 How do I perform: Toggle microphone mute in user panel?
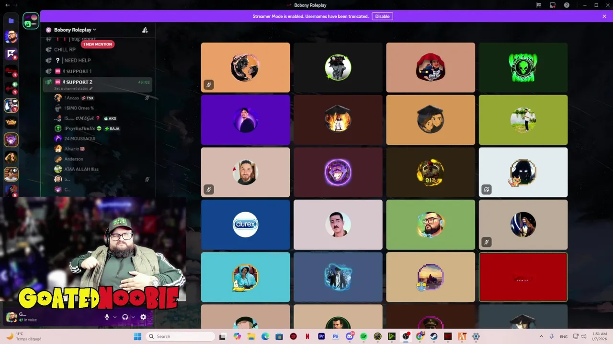click(107, 317)
